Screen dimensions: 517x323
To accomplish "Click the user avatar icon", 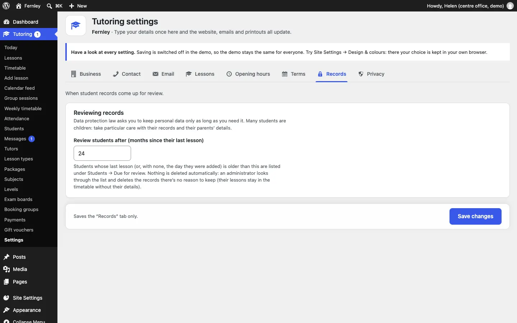I will (x=510, y=6).
